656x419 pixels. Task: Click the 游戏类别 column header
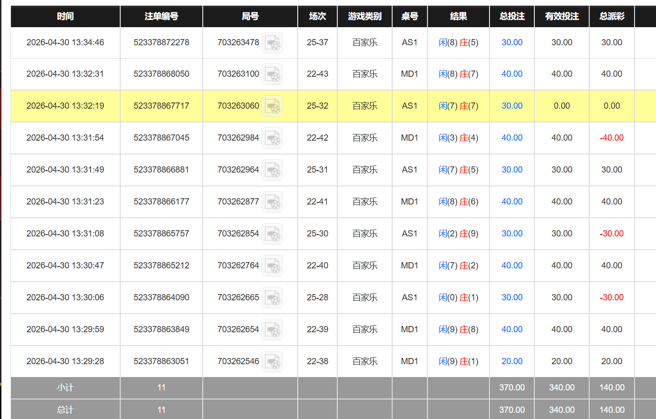(x=364, y=16)
